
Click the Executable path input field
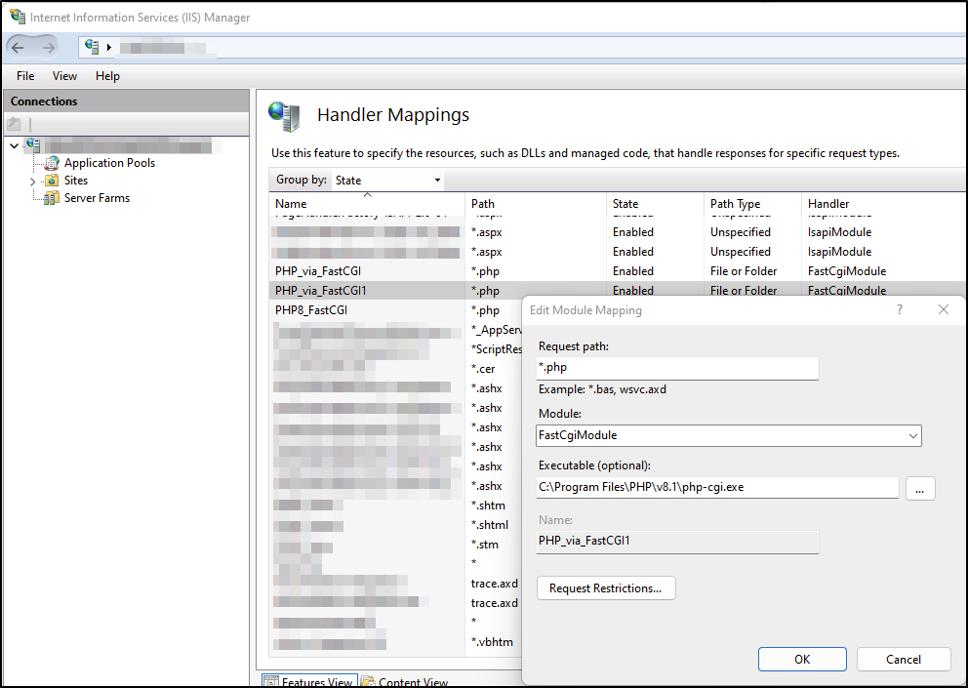tap(717, 487)
